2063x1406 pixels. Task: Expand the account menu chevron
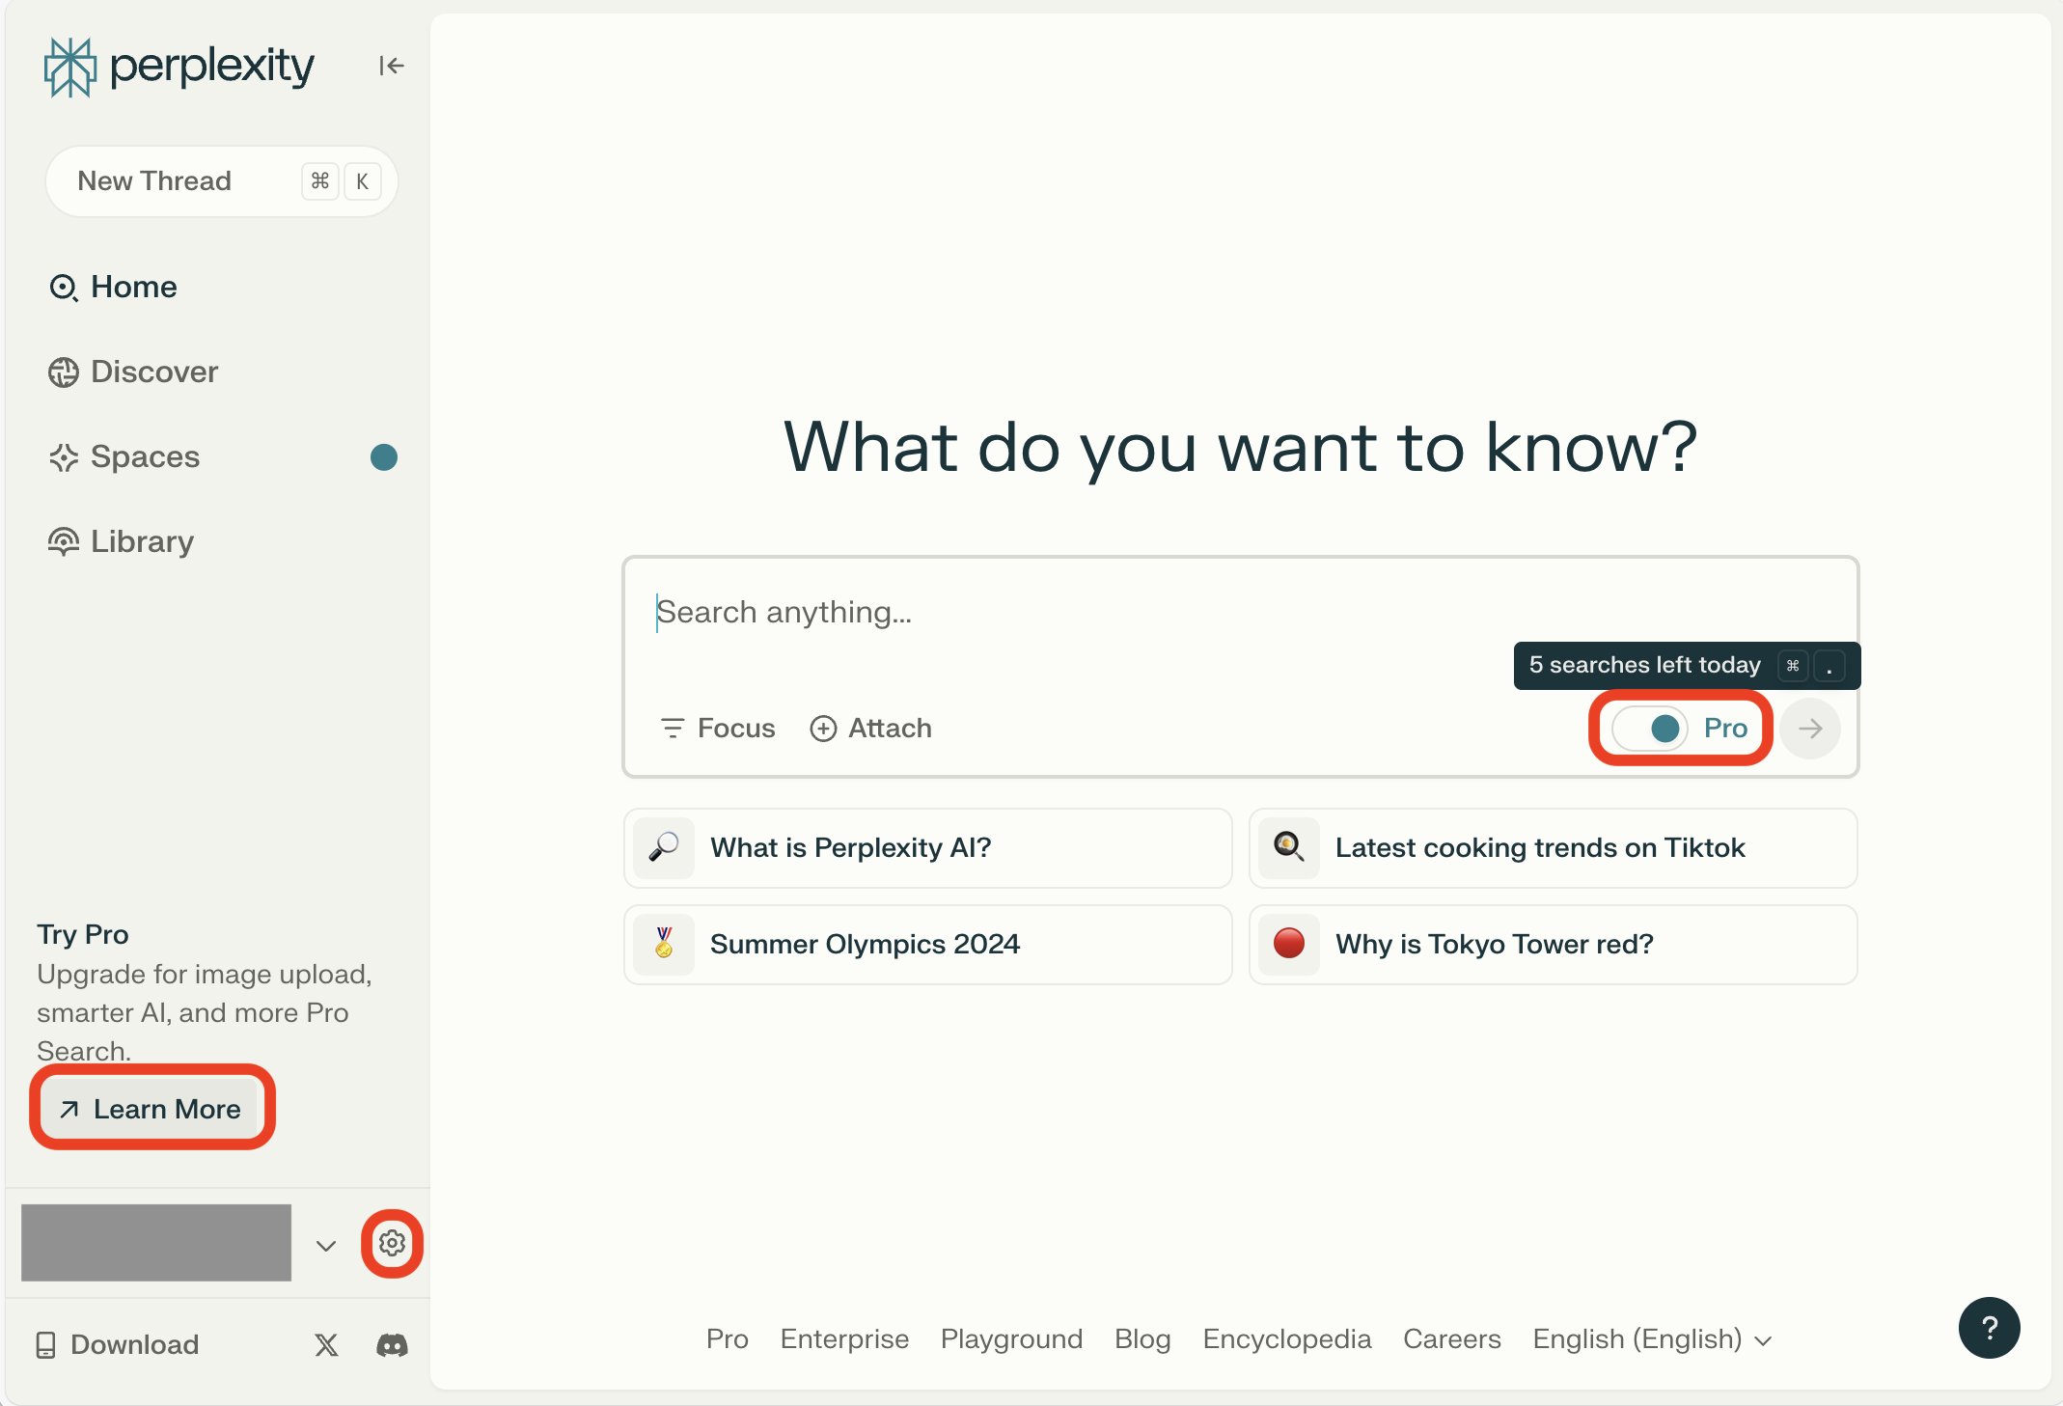(x=326, y=1246)
